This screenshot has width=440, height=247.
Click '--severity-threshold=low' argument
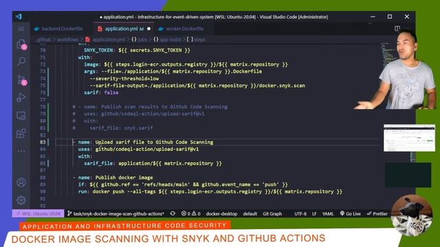(124, 78)
